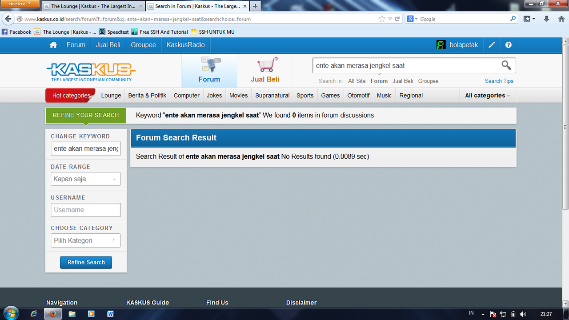Open new browser tab plus button
Image resolution: width=569 pixels, height=320 pixels.
(255, 6)
